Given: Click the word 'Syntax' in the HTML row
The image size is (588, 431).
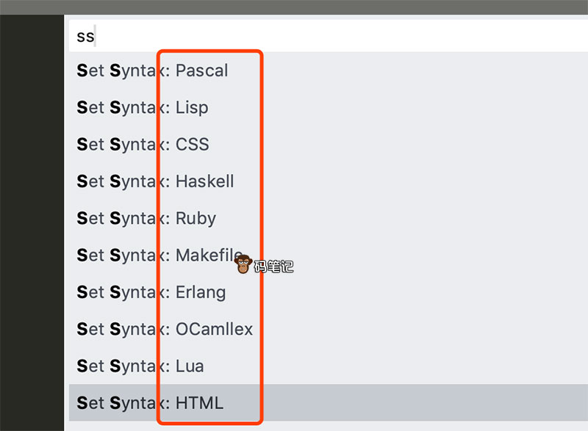Looking at the screenshot, I should (138, 402).
